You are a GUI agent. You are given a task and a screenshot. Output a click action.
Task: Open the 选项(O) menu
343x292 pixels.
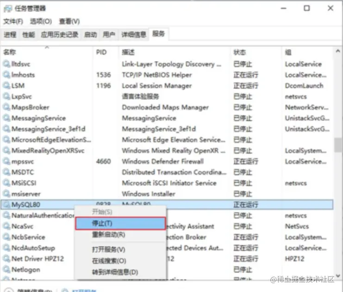[41, 21]
